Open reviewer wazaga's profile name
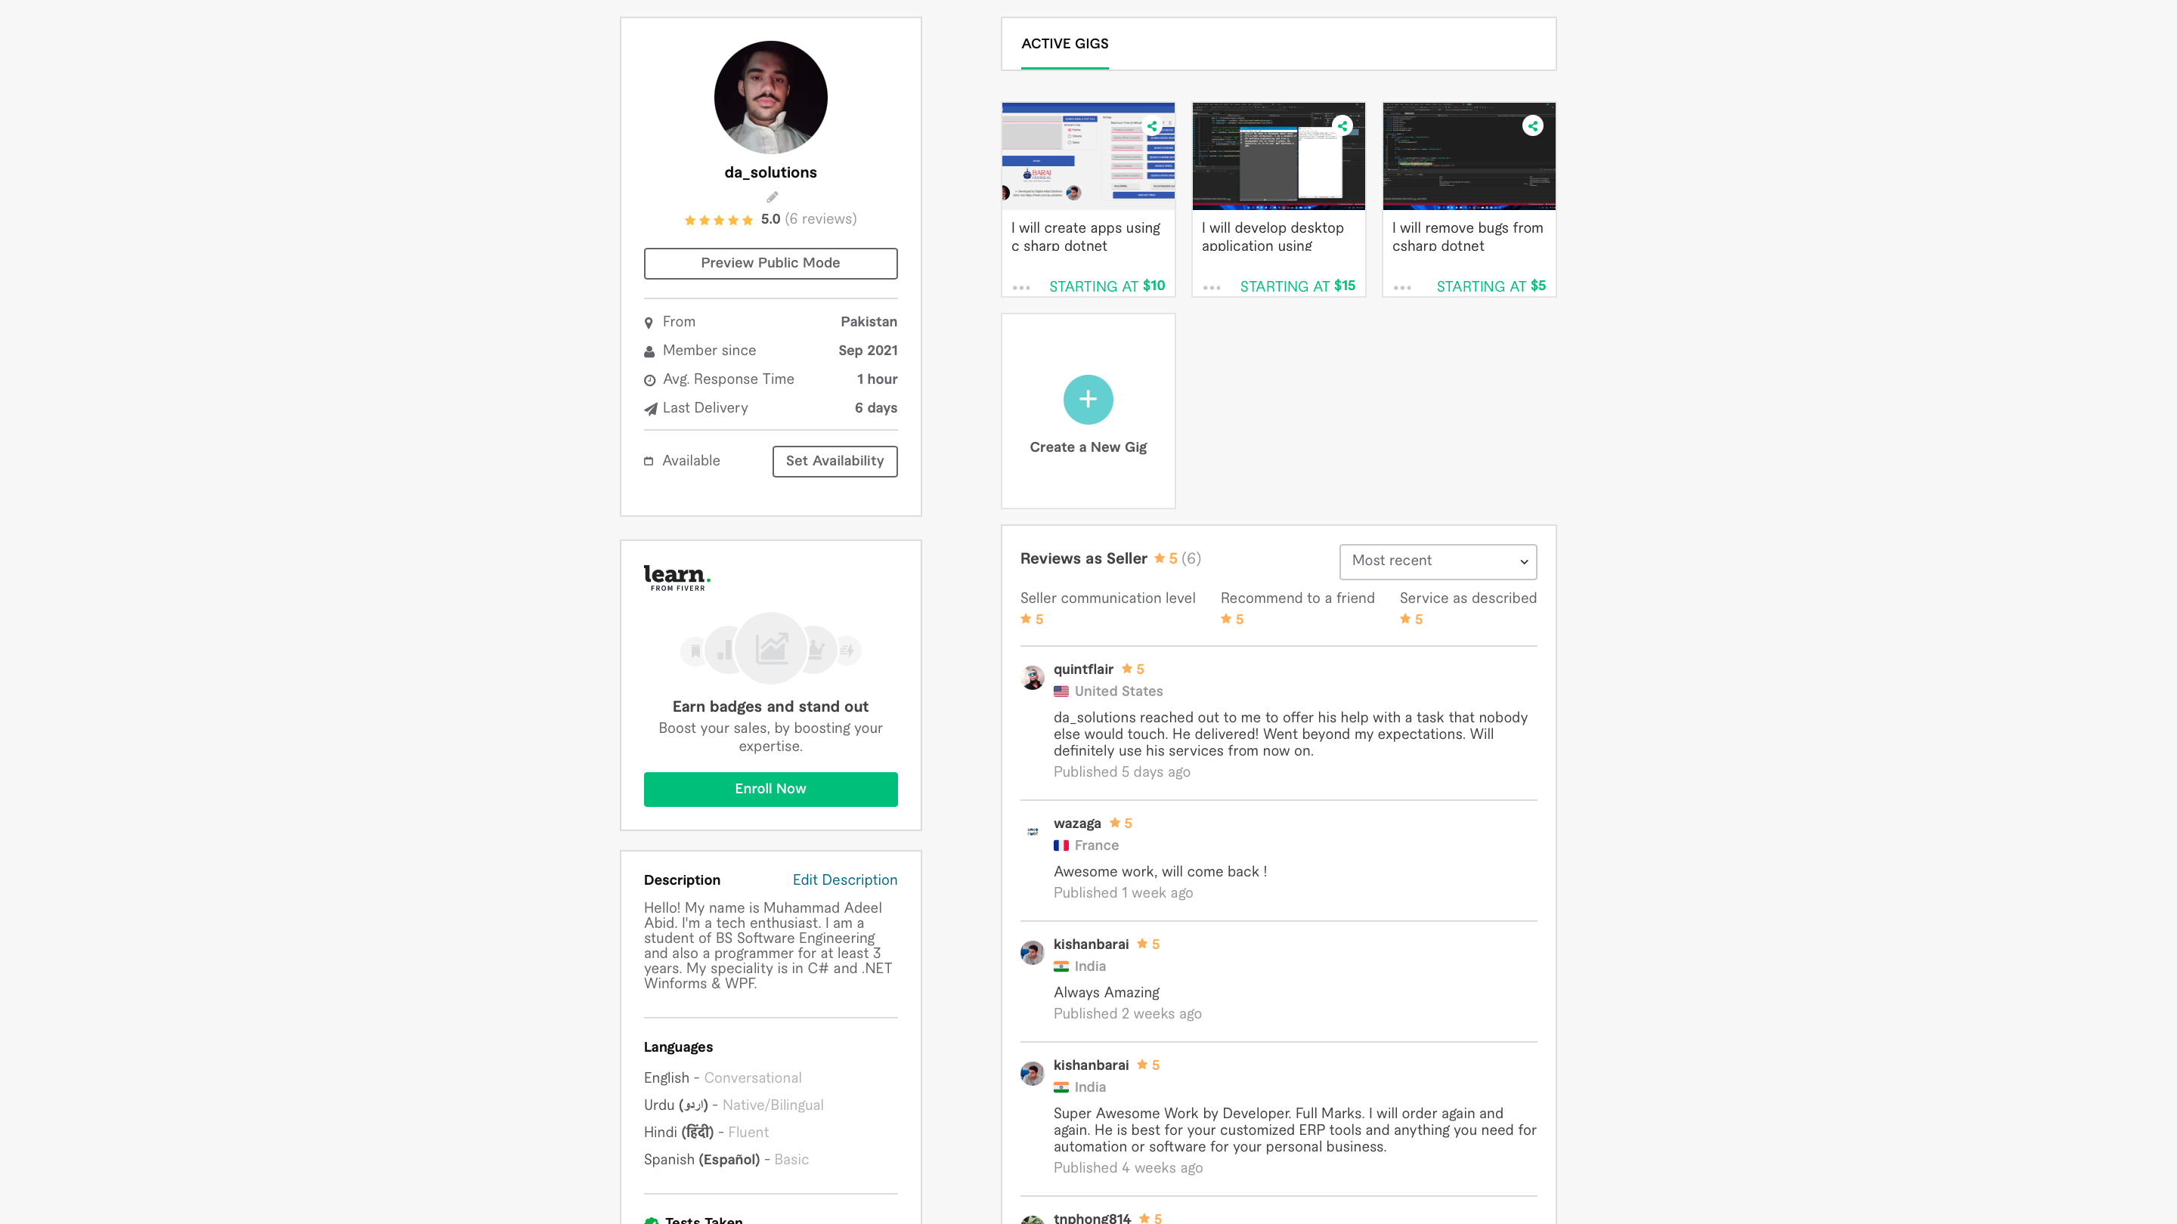The height and width of the screenshot is (1224, 2177). click(x=1076, y=824)
